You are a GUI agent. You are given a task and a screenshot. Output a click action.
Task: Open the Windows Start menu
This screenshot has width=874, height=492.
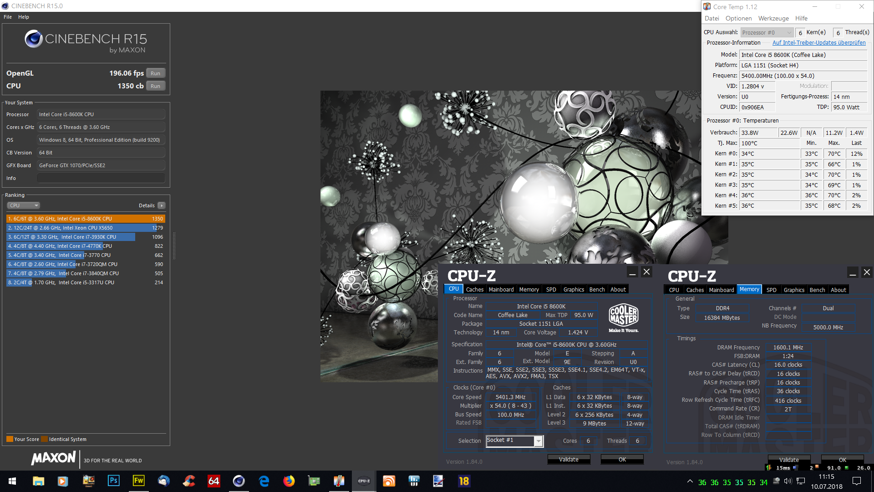12,481
